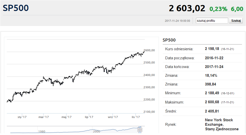This screenshot has height=135, width=246.
Task: Click the 2500,00 price axis label
Action: pyautogui.click(x=149, y=62)
